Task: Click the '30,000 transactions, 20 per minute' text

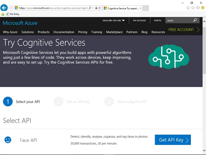Action: pyautogui.click(x=94, y=143)
